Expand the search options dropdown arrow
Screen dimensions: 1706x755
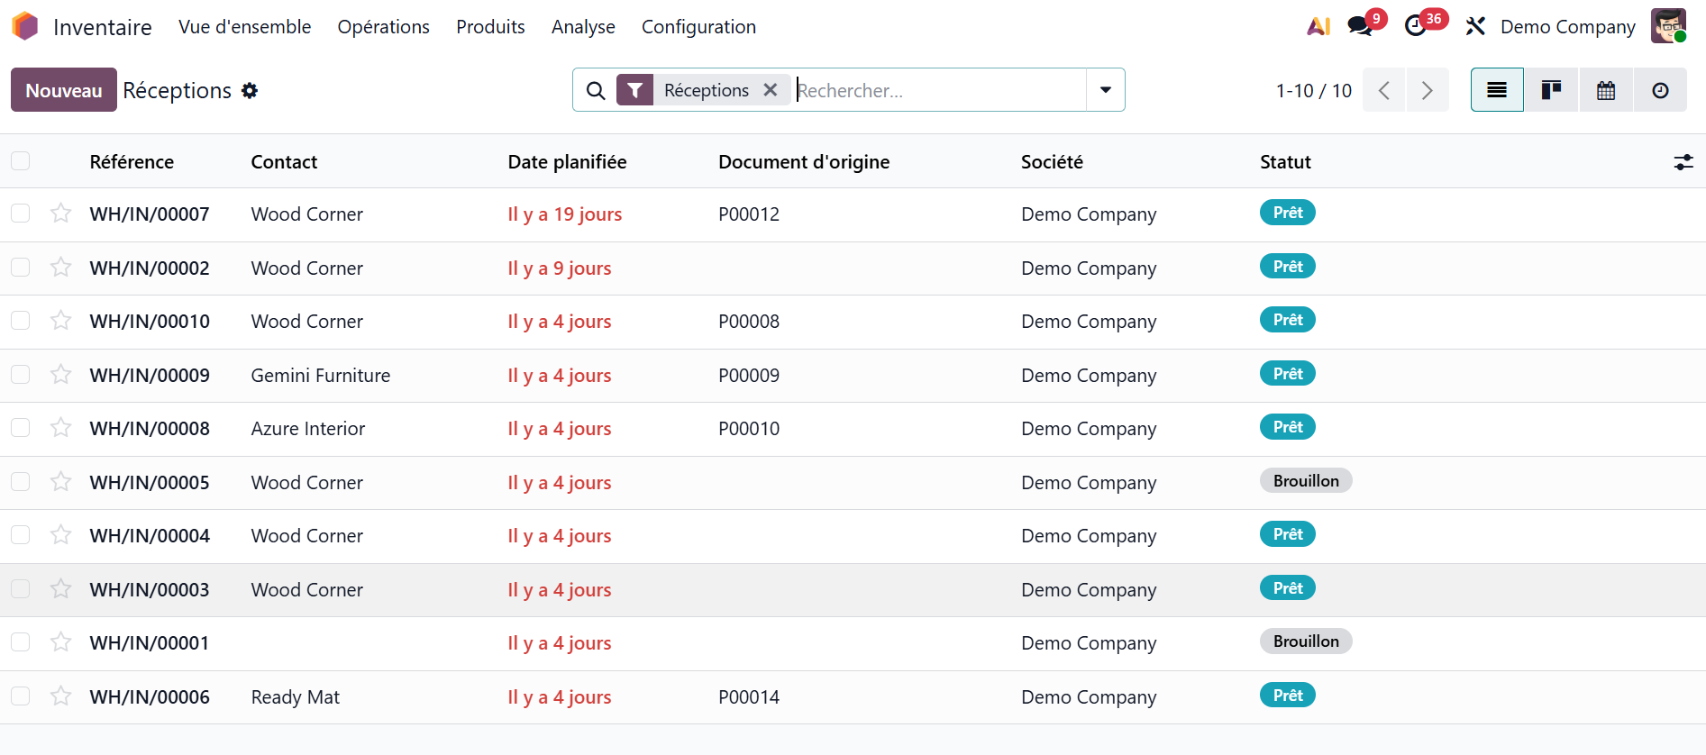pyautogui.click(x=1106, y=90)
